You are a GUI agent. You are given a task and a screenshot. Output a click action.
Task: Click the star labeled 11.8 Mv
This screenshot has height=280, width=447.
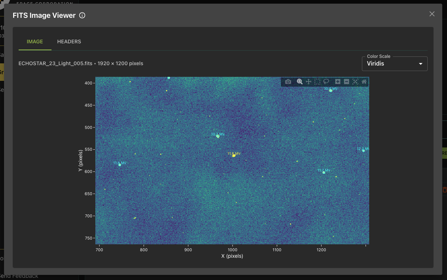pos(120,165)
